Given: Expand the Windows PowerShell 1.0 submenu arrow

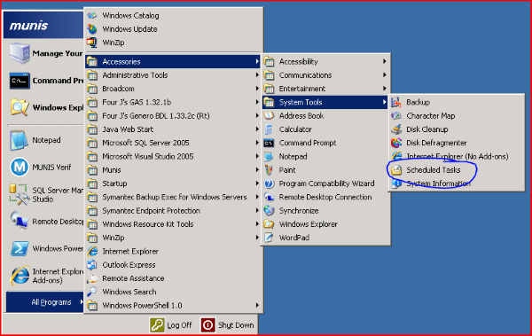Looking at the screenshot, I should click(x=257, y=306).
